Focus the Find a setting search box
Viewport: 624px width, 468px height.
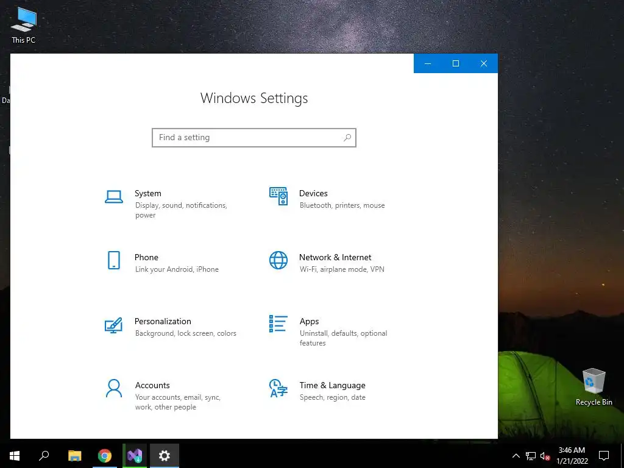pyautogui.click(x=254, y=137)
